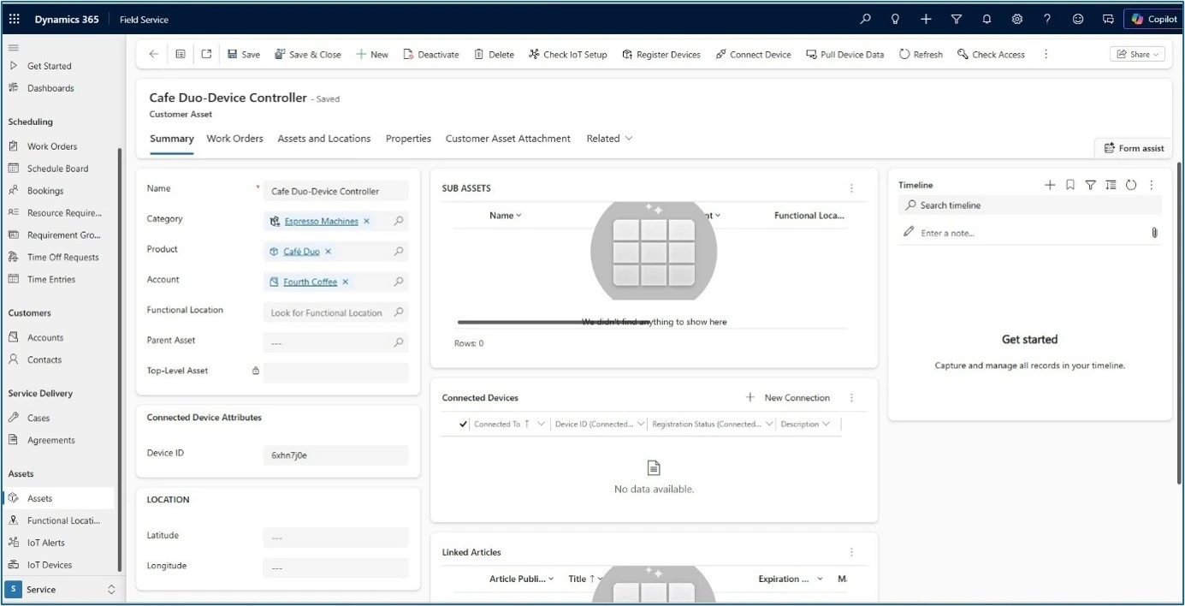Image resolution: width=1185 pixels, height=606 pixels.
Task: Open Customer Asset Attachment tab
Action: click(508, 138)
